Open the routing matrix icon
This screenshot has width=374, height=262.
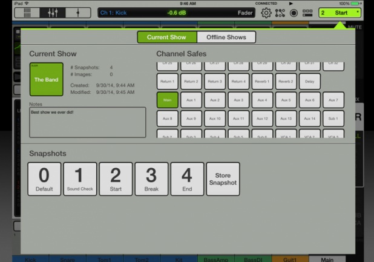point(280,13)
